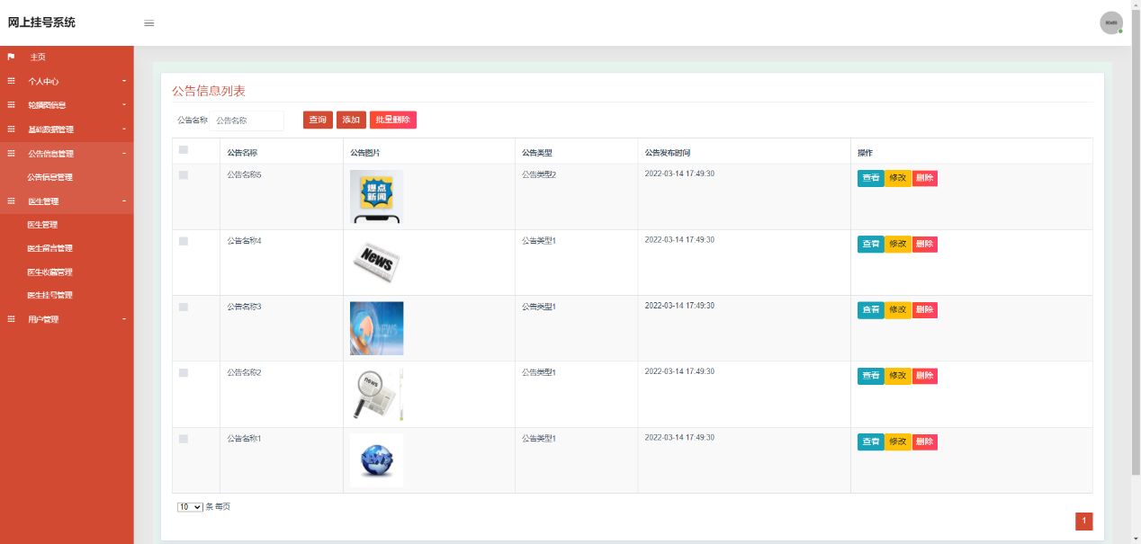Click the list icon beside 公告信息管理 parent menu
This screenshot has width=1141, height=544.
tap(11, 154)
